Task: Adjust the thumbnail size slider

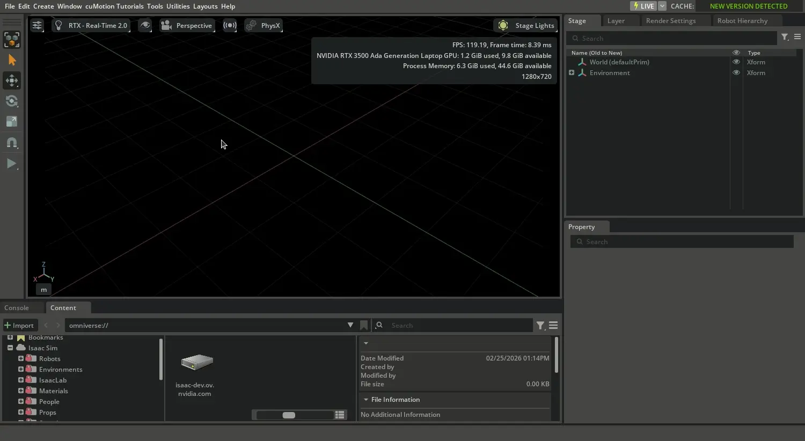Action: 289,415
